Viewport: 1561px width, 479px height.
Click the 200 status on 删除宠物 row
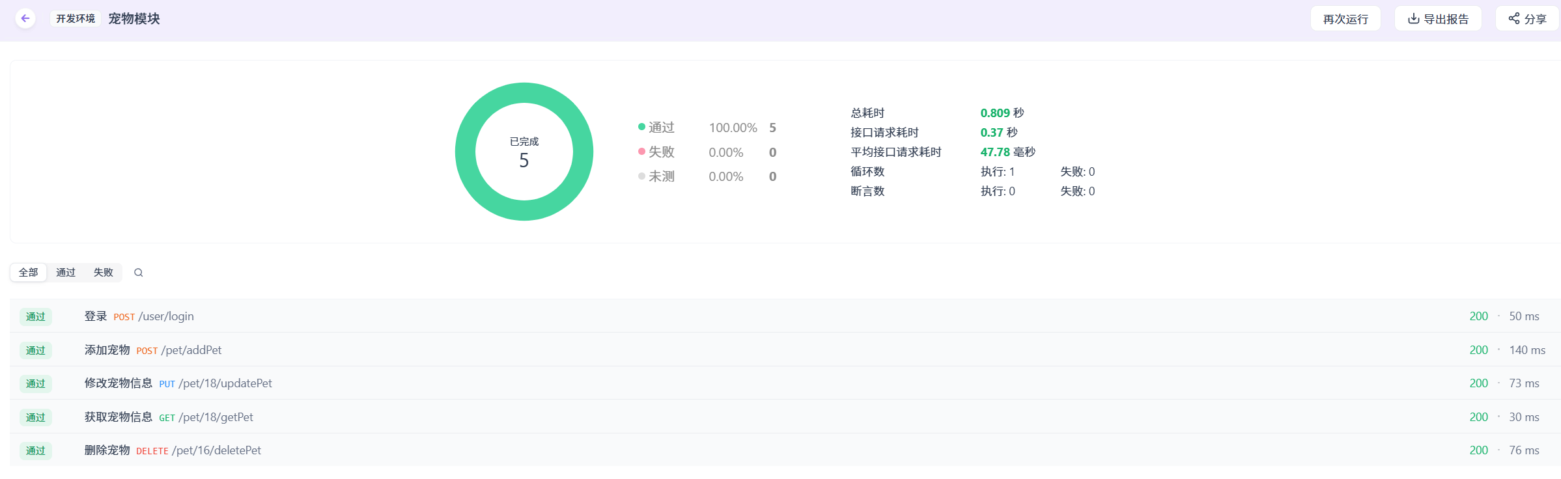coord(1478,450)
